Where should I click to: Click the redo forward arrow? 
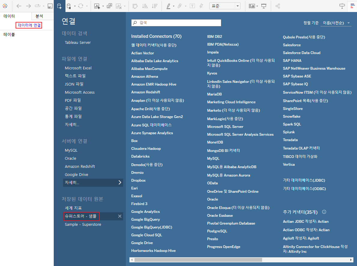pos(29,6)
